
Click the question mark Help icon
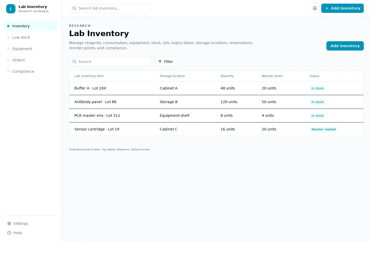[9, 233]
